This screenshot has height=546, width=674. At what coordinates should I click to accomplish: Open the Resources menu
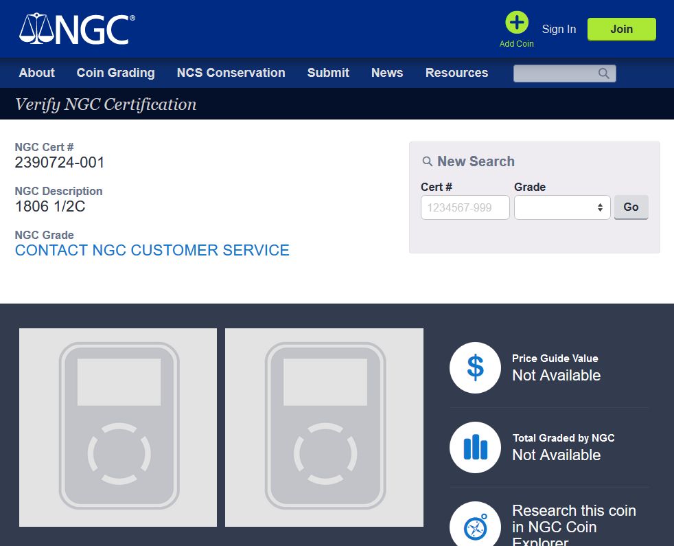pos(457,73)
